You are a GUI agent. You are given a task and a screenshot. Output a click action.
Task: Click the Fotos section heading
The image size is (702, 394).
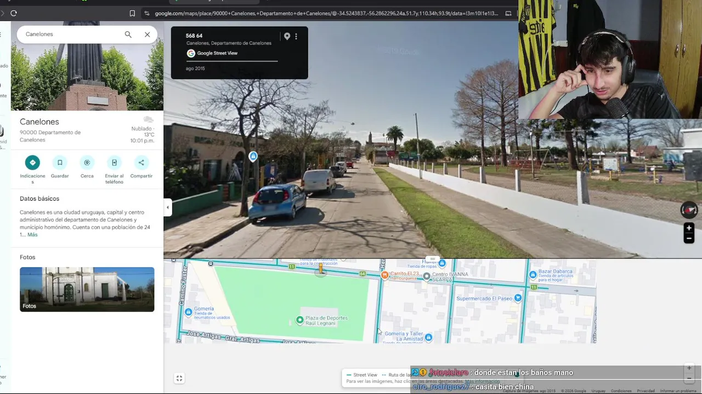click(x=27, y=257)
